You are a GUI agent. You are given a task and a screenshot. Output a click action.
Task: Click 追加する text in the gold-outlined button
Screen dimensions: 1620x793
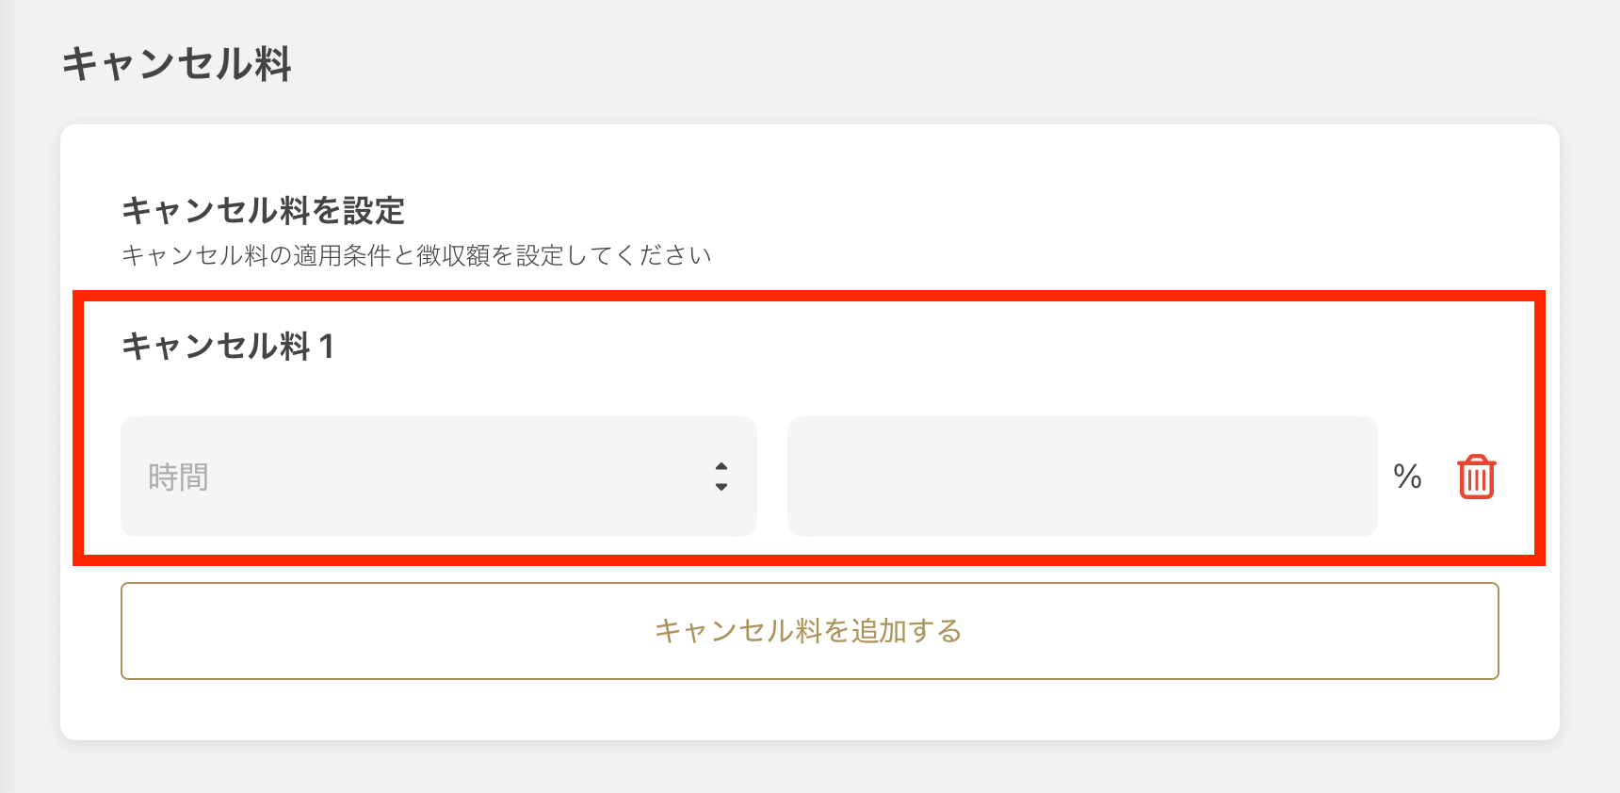click(906, 631)
